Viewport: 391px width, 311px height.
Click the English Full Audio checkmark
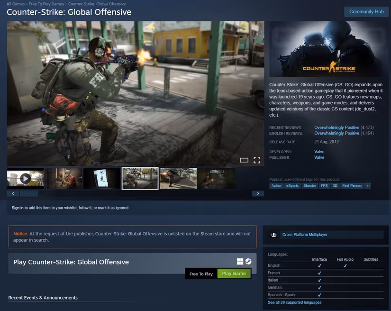[345, 265]
